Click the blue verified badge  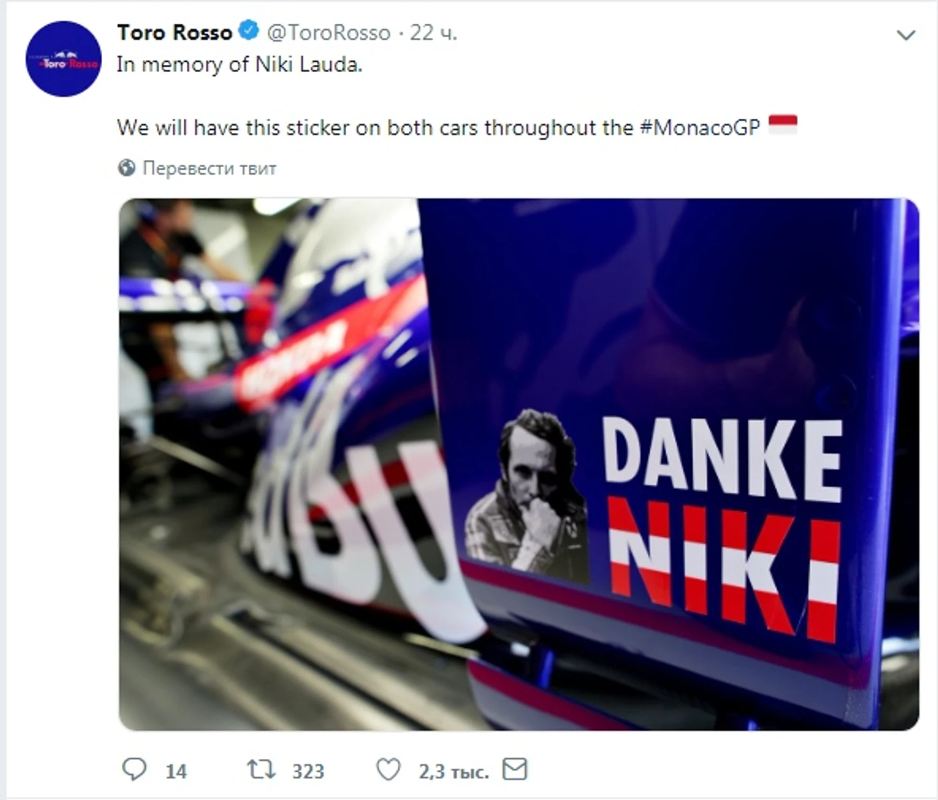coord(249,31)
